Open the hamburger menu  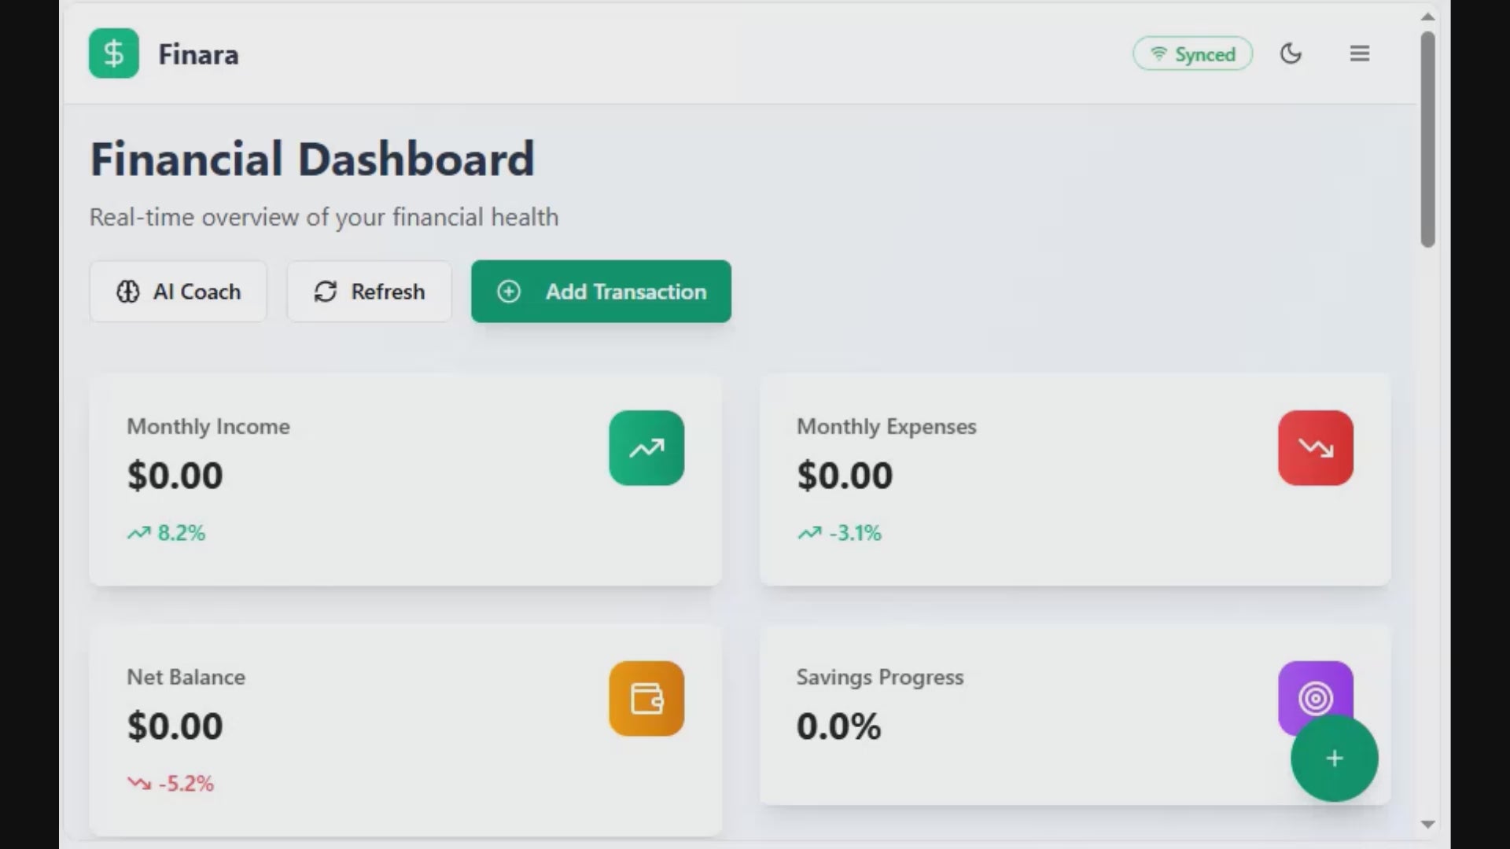(x=1360, y=53)
